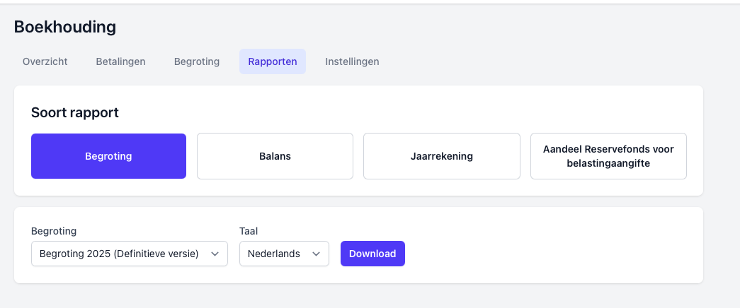Click the chevron arrow in Begroting dropdown
This screenshot has height=308, width=740.
pyautogui.click(x=215, y=254)
